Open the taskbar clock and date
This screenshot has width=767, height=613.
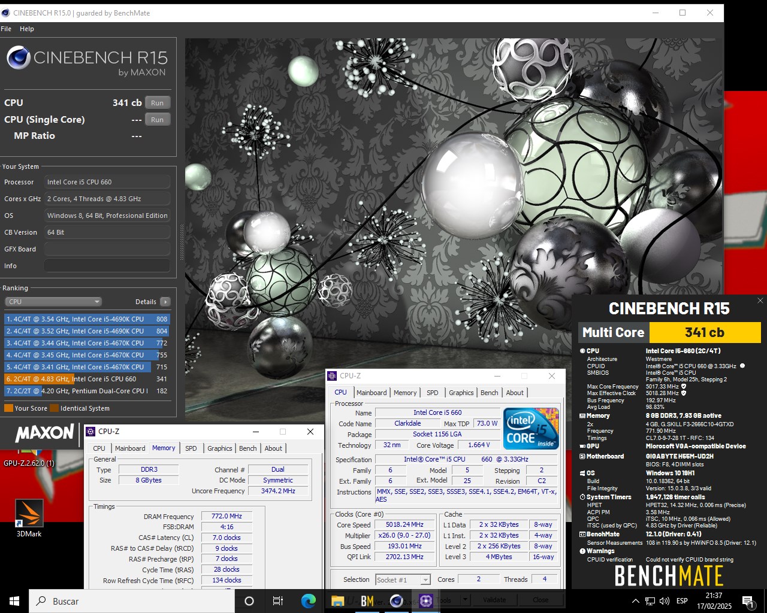pos(714,601)
